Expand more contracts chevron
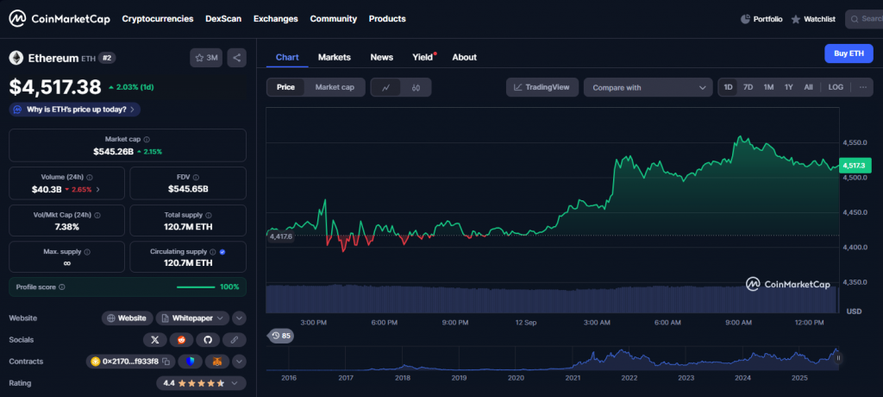 click(x=239, y=362)
